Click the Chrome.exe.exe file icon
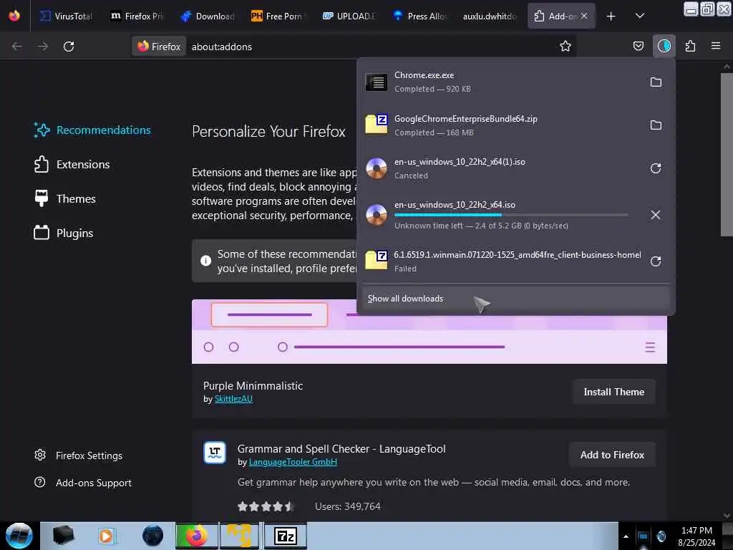Viewport: 733px width, 550px height. (377, 82)
